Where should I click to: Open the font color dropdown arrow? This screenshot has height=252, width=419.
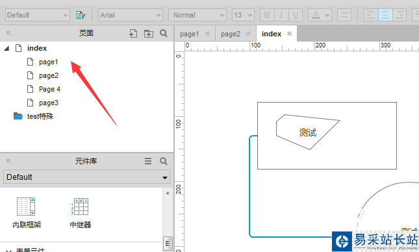pyautogui.click(x=327, y=15)
